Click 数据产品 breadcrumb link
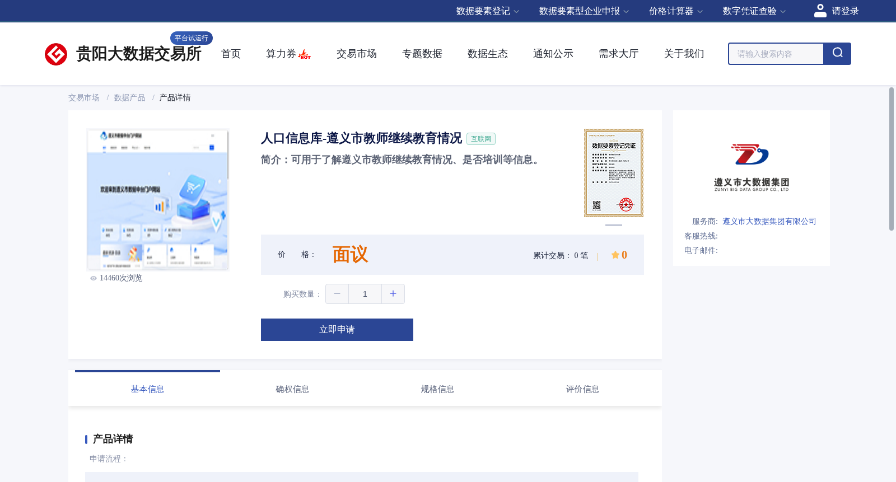This screenshot has width=896, height=482. (x=130, y=98)
